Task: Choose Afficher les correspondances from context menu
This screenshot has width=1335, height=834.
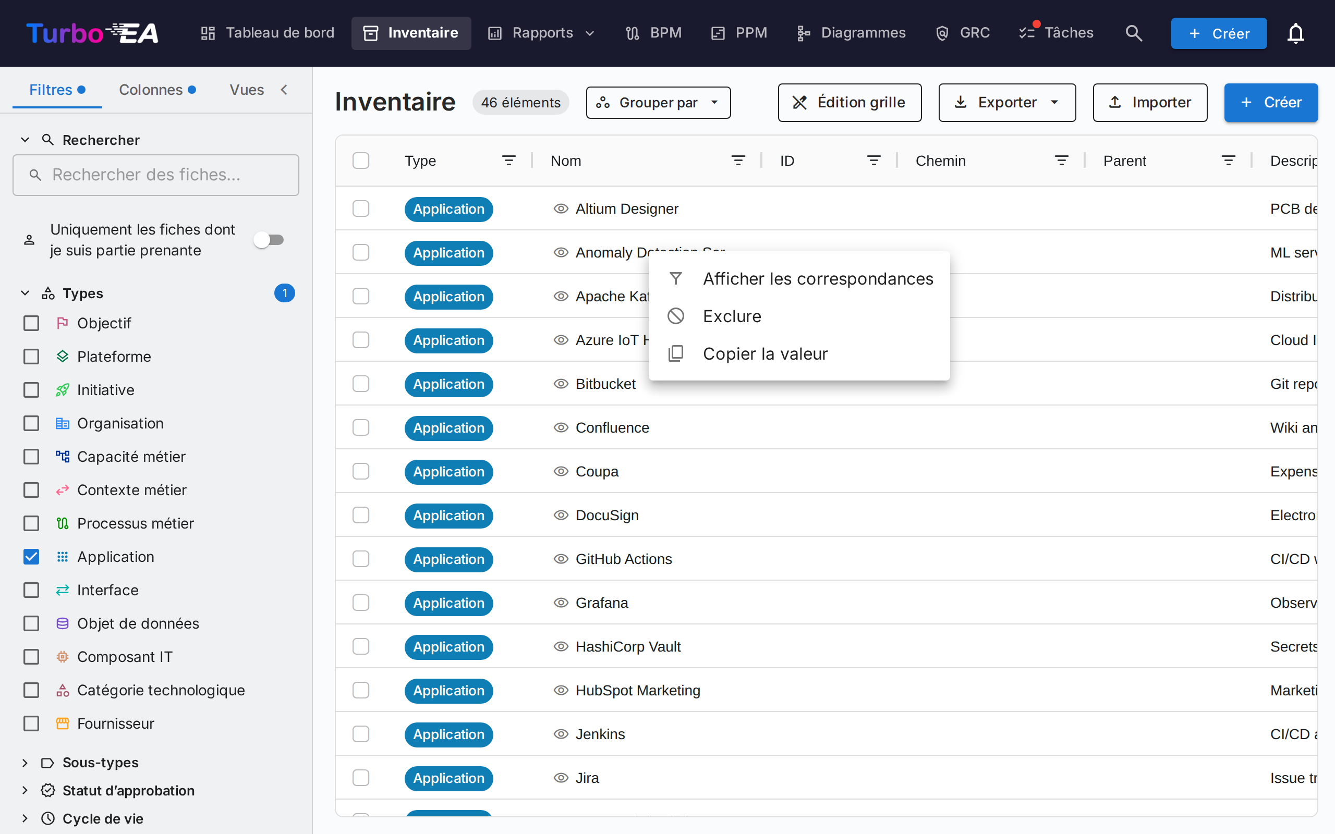Action: point(799,279)
